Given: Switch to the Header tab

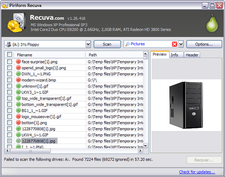Looking at the screenshot, I should (192, 55).
